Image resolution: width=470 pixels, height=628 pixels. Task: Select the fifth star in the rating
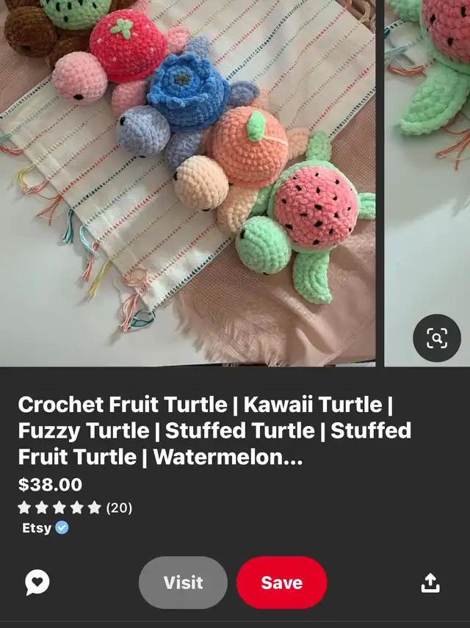pyautogui.click(x=94, y=508)
